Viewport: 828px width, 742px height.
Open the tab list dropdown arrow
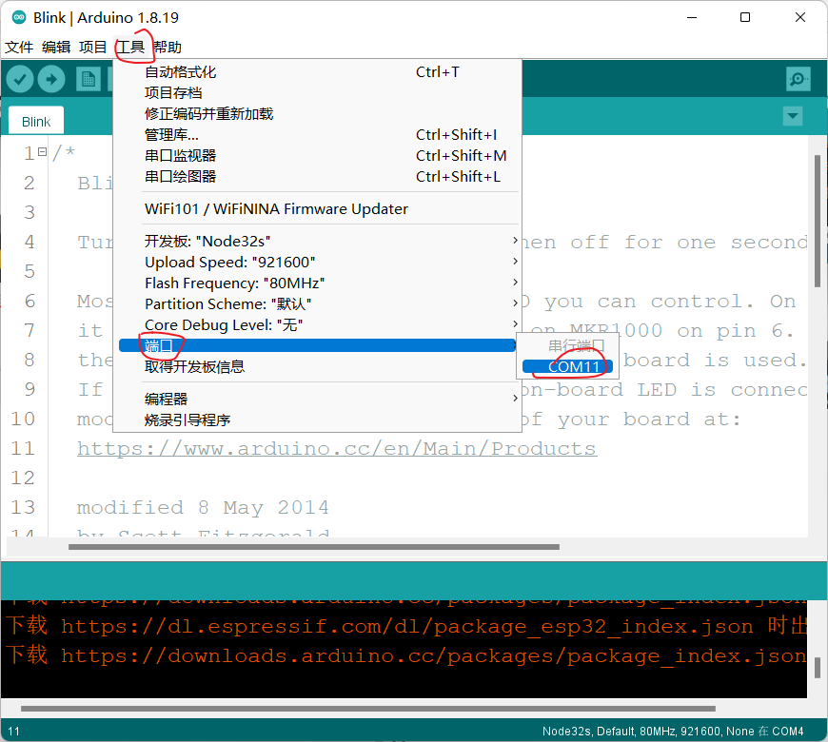pos(793,115)
